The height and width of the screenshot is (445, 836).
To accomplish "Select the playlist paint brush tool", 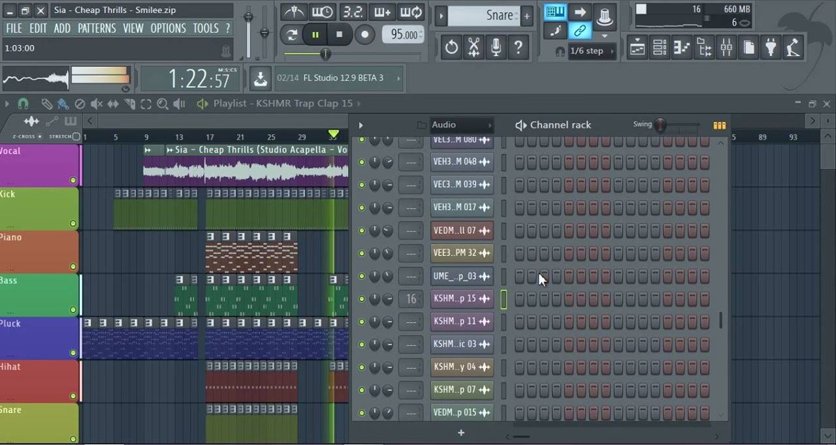I will pyautogui.click(x=63, y=104).
